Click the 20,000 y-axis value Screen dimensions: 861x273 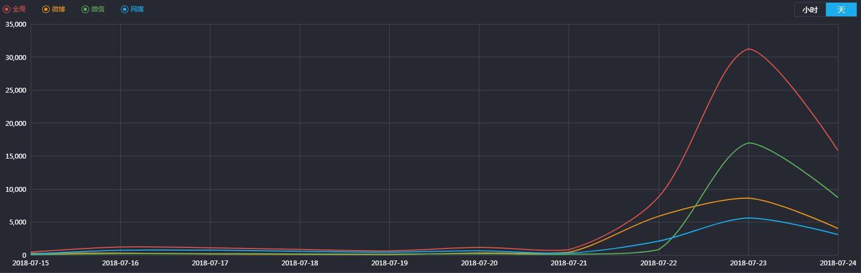click(16, 123)
